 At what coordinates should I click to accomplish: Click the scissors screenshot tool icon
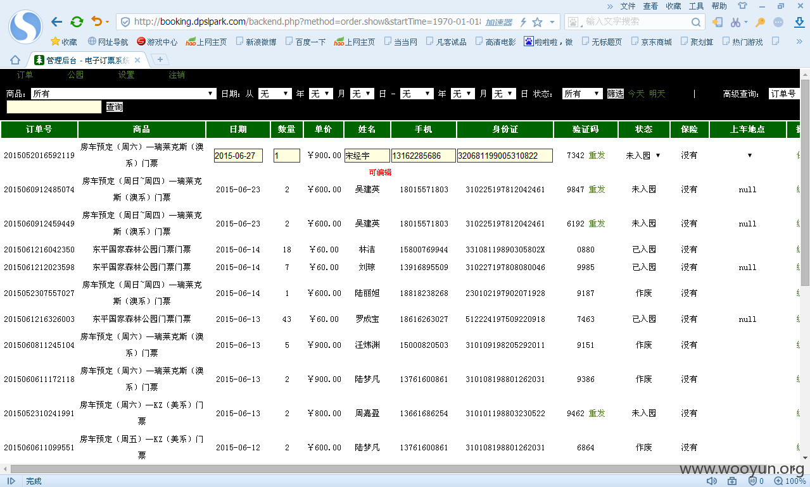click(x=735, y=22)
